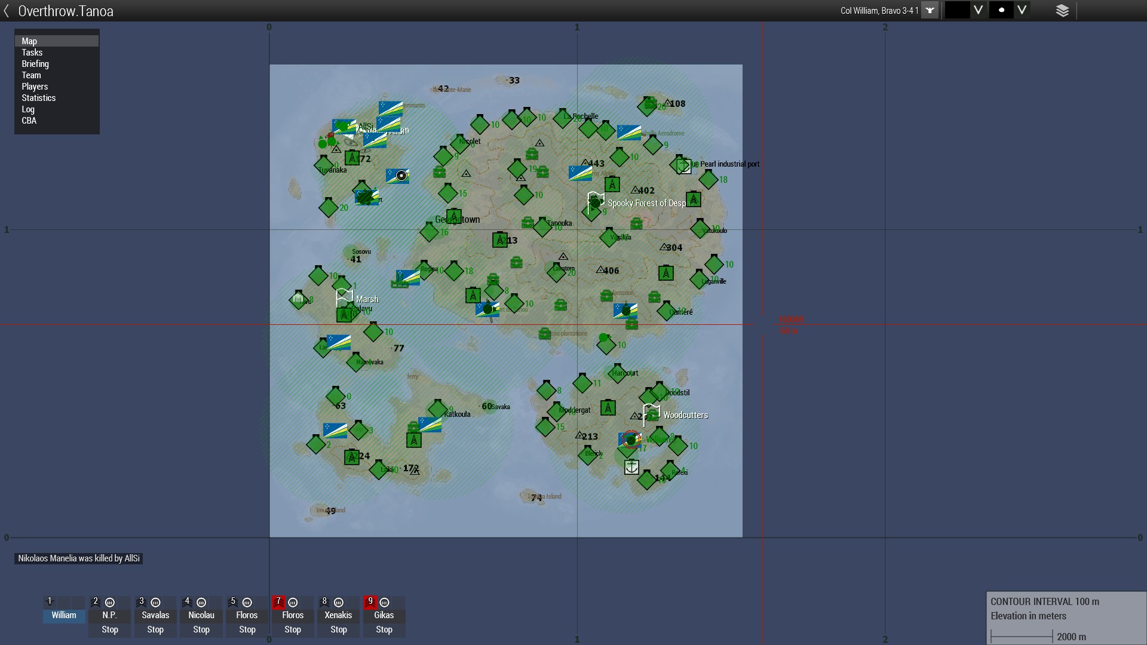This screenshot has height=645, width=1147.
Task: Click the green diamond marker at Katkoula
Action: pos(438,409)
